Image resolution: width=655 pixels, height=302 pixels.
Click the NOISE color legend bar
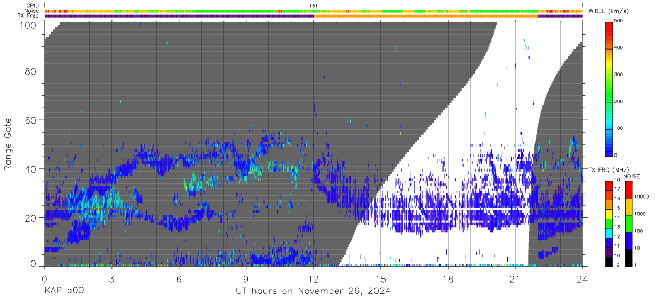click(x=628, y=223)
